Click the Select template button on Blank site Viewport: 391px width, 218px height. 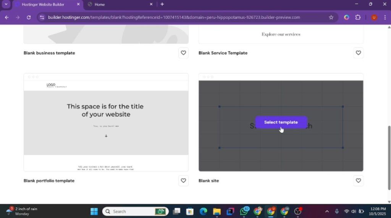point(281,122)
